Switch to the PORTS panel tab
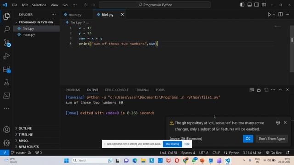Screen dimensions: 294x165 [160, 90]
